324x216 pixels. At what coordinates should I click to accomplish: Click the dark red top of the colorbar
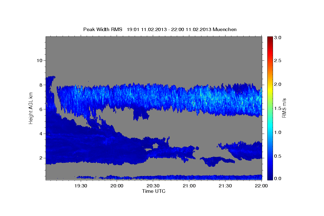270,38
